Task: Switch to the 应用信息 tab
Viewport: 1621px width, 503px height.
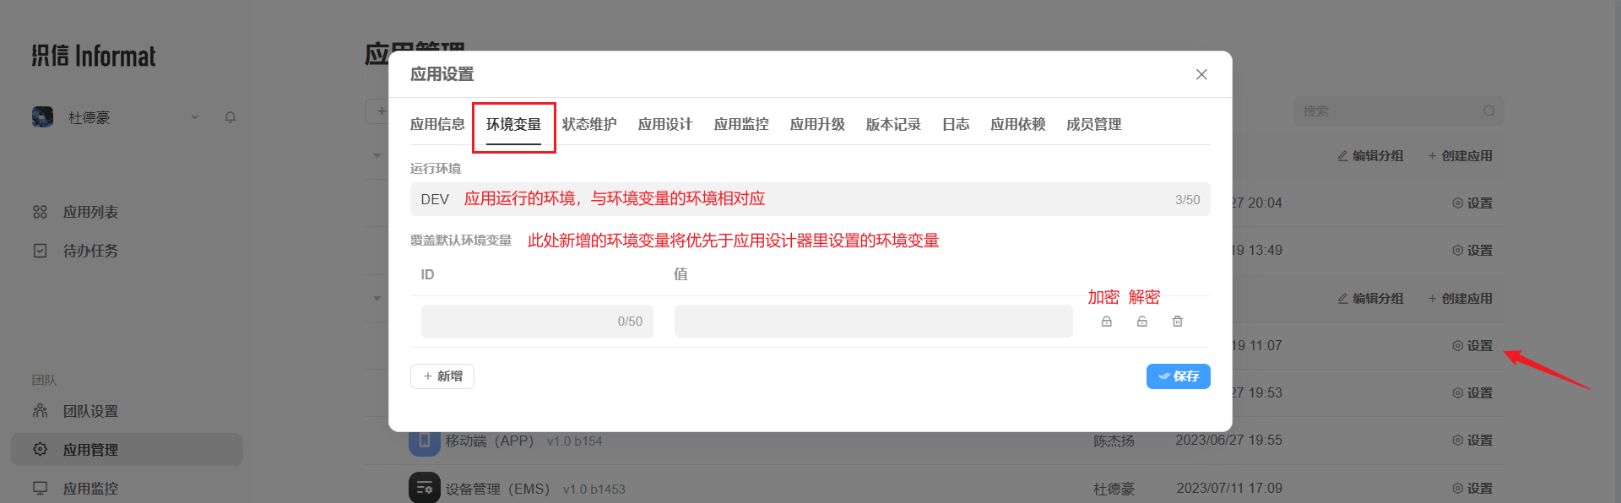Action: pos(436,124)
